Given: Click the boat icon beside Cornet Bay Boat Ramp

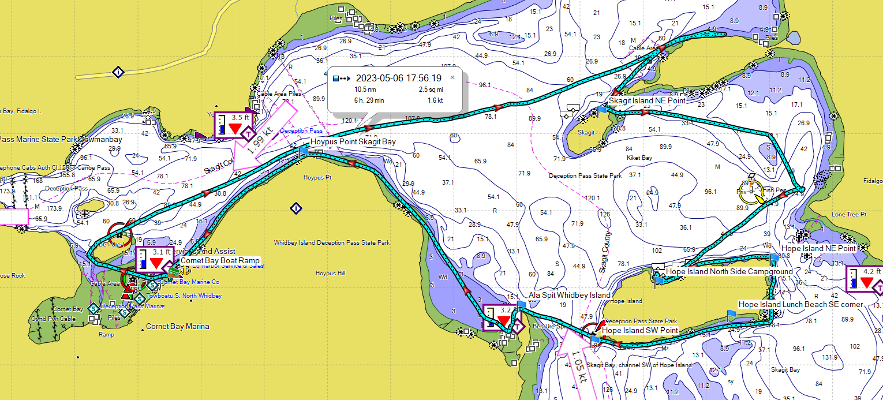Looking at the screenshot, I should tap(173, 272).
